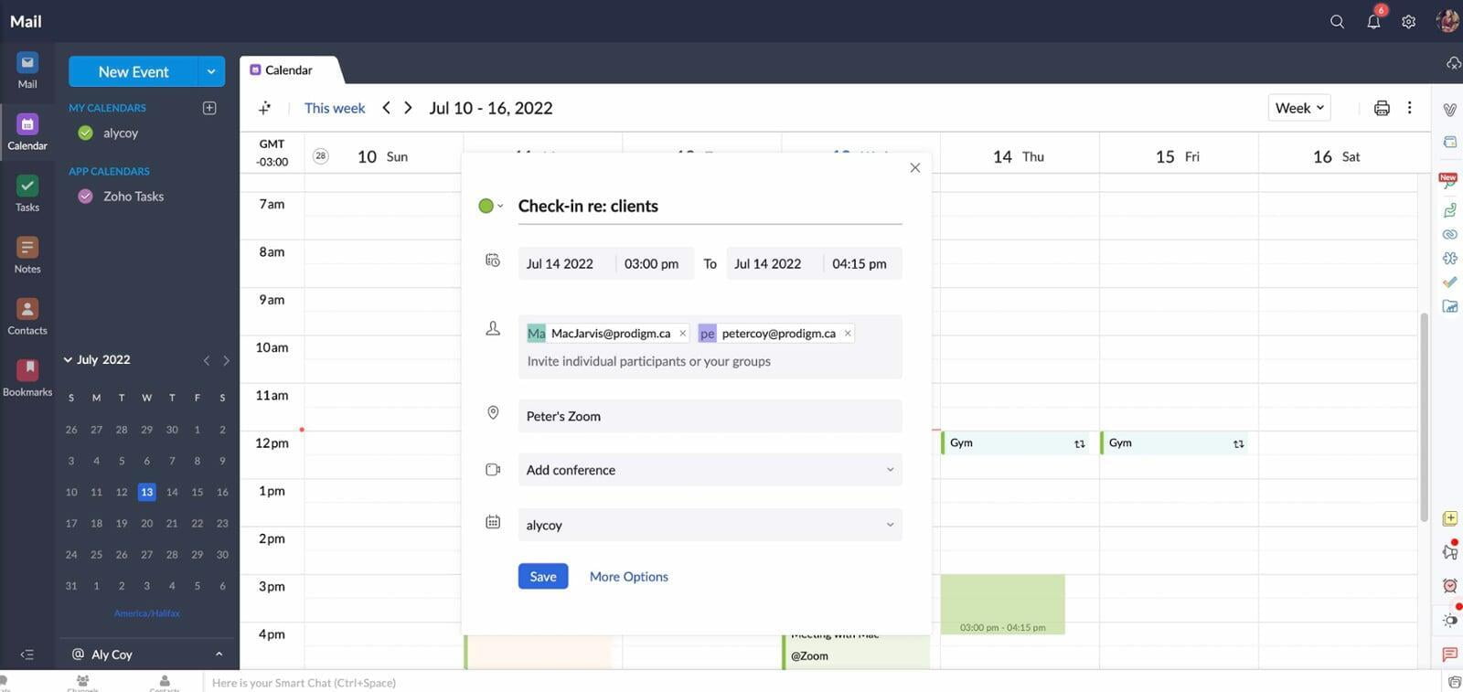The width and height of the screenshot is (1463, 692).
Task: Edit the event title field
Action: [710, 206]
